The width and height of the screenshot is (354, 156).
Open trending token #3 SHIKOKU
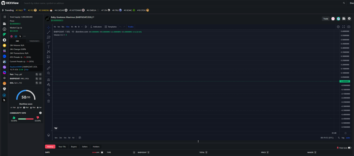point(45,10)
